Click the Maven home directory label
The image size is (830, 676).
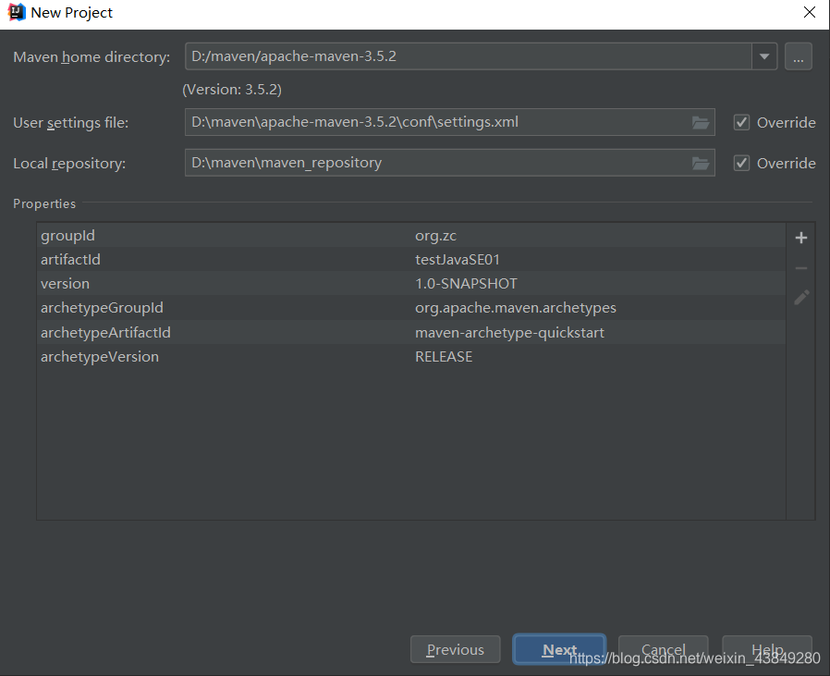92,57
